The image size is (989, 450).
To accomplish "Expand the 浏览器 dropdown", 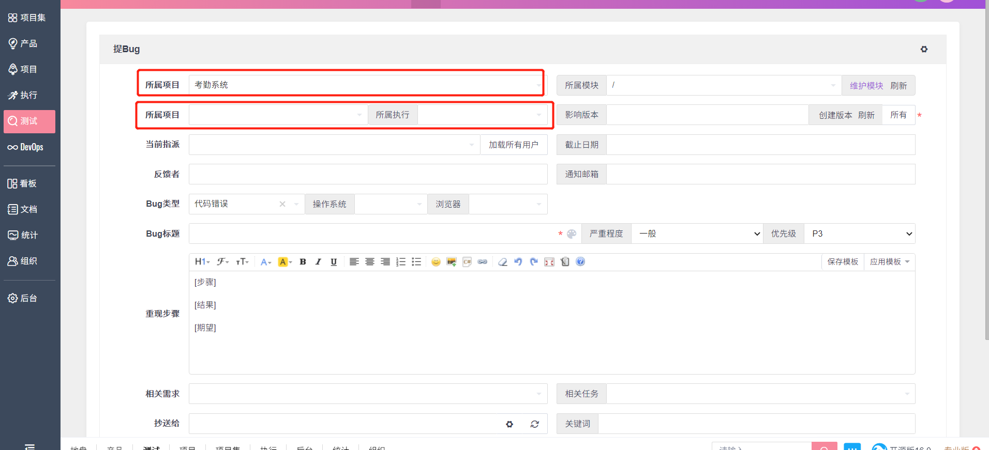I will coord(539,204).
